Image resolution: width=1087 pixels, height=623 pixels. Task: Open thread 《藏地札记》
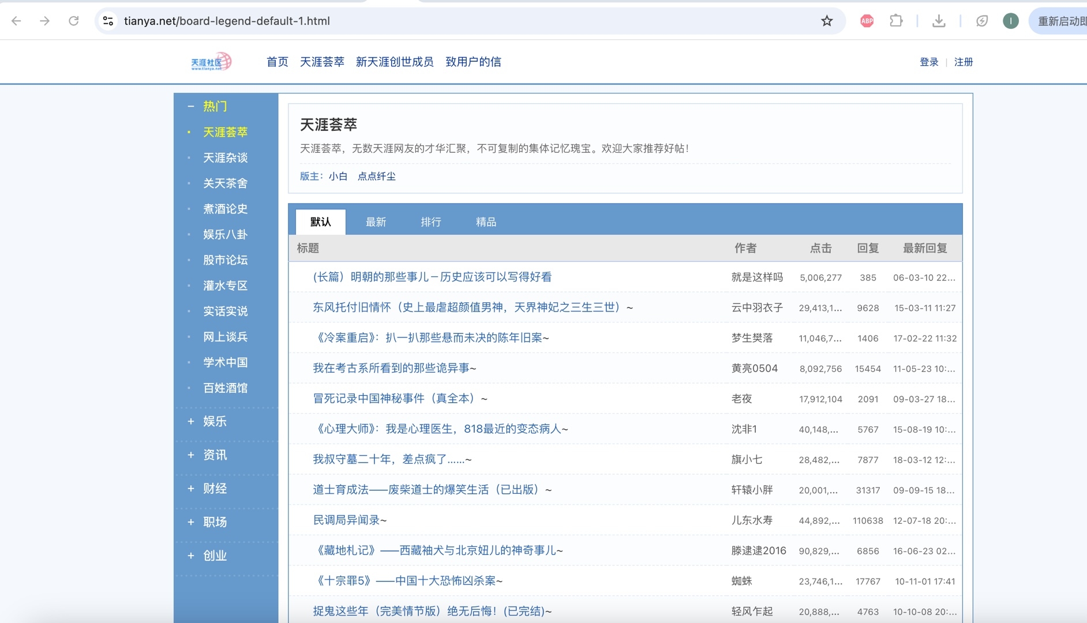[x=437, y=550]
